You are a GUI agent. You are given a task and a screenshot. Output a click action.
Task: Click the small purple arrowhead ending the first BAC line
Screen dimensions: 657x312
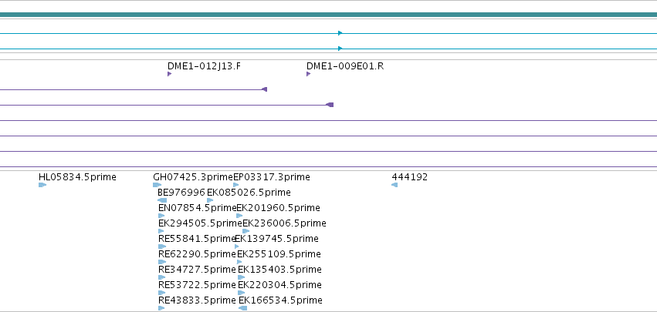click(264, 89)
